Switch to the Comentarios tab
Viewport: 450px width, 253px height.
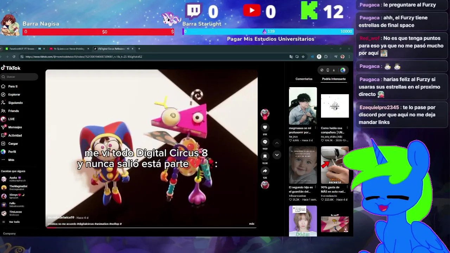pyautogui.click(x=304, y=79)
